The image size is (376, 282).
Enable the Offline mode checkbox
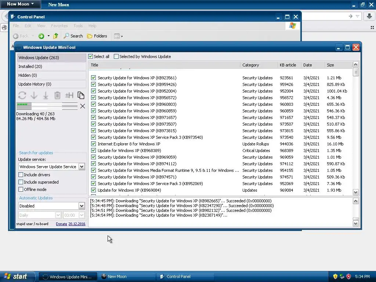(x=21, y=189)
